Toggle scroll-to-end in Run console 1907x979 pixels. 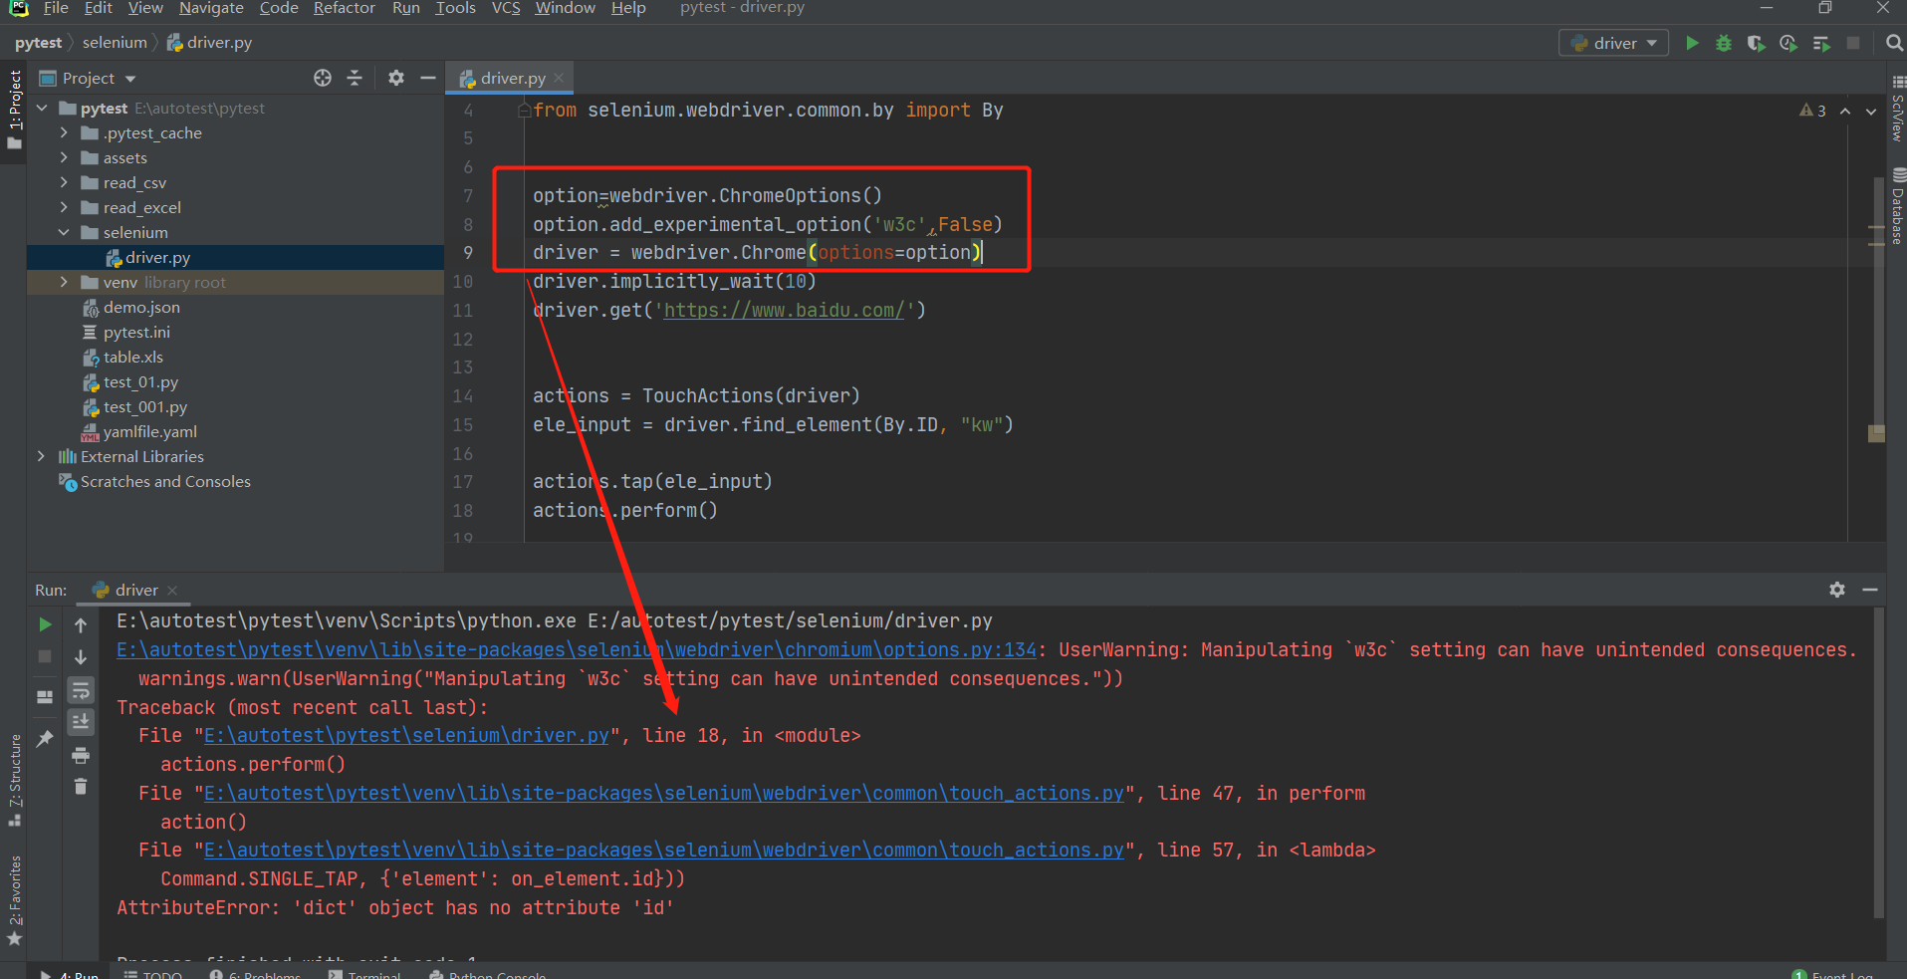click(81, 722)
